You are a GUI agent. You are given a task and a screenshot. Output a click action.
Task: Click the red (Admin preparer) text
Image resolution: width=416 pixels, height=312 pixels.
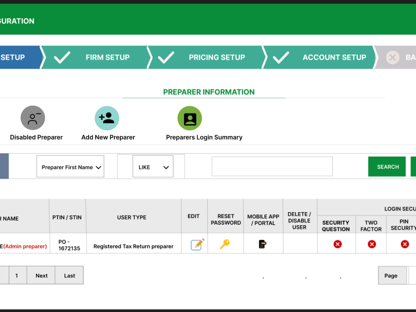(x=25, y=246)
